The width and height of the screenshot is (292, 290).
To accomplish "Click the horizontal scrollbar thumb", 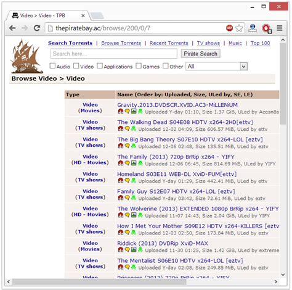I will [x=99, y=281].
